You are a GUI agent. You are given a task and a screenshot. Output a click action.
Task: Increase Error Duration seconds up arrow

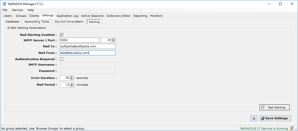[72, 77]
